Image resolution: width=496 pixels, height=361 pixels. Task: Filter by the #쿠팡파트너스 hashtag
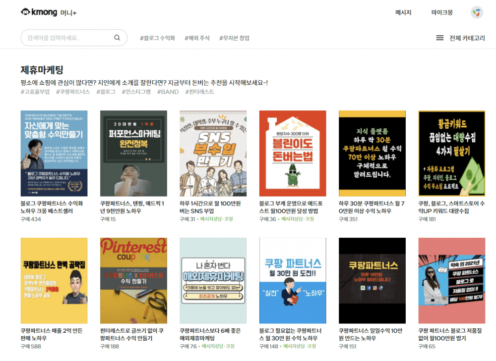click(x=72, y=92)
